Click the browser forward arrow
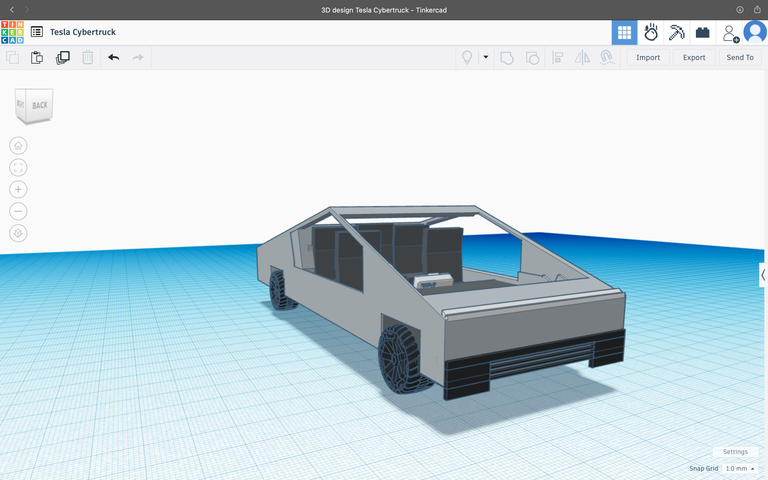Image resolution: width=768 pixels, height=480 pixels. coord(27,10)
